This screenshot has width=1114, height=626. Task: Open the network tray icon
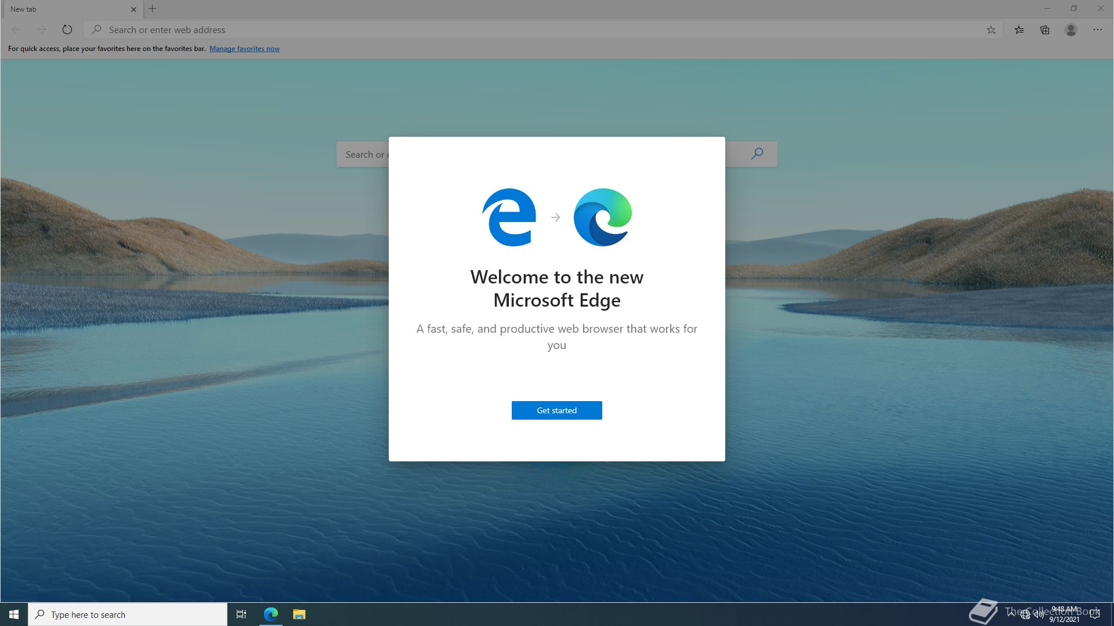[1025, 615]
